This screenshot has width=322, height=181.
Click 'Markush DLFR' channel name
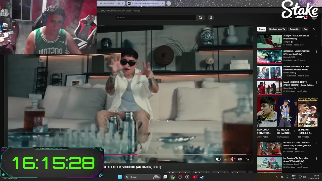pyautogui.click(x=289, y=57)
